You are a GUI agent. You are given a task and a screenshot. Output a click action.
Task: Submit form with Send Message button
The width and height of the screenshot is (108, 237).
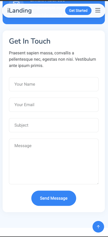point(54,198)
